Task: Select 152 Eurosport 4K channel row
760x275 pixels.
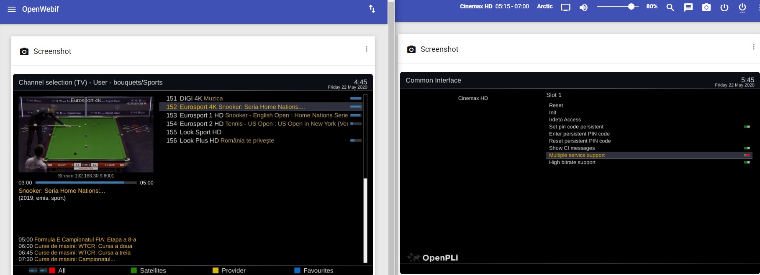Action: pyautogui.click(x=260, y=107)
